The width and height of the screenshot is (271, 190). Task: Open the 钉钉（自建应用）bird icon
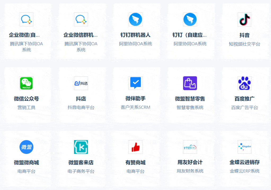click(190, 19)
